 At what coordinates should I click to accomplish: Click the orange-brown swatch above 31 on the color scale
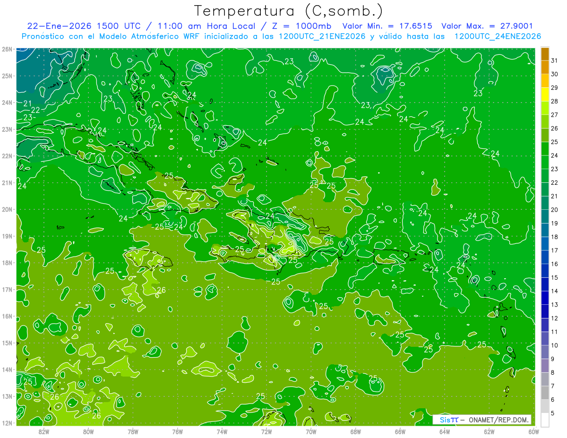(545, 54)
